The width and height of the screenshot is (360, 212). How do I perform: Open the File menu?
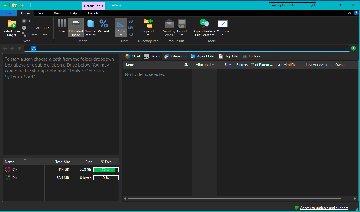[9, 13]
